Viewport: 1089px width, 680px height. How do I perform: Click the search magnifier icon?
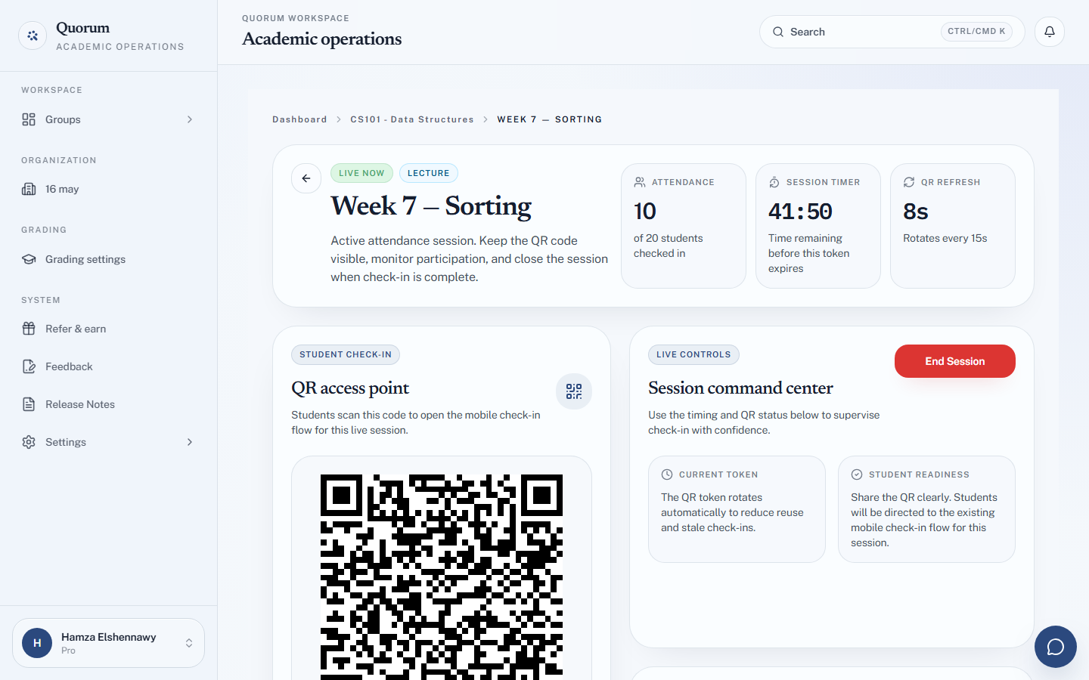click(777, 32)
